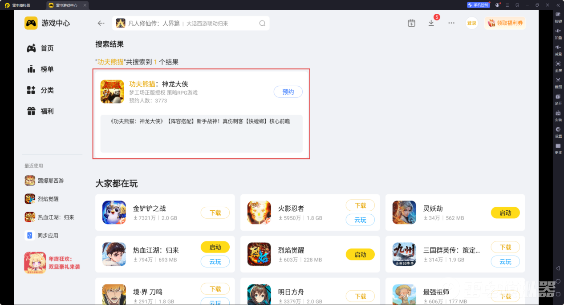Launch 热血江湖：归来 with 启动 button
This screenshot has height=305, width=564.
point(215,247)
